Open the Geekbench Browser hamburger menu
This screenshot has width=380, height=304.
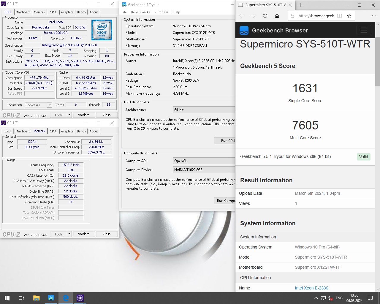click(364, 30)
